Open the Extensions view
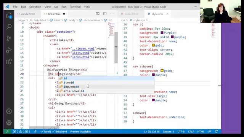 [9, 62]
